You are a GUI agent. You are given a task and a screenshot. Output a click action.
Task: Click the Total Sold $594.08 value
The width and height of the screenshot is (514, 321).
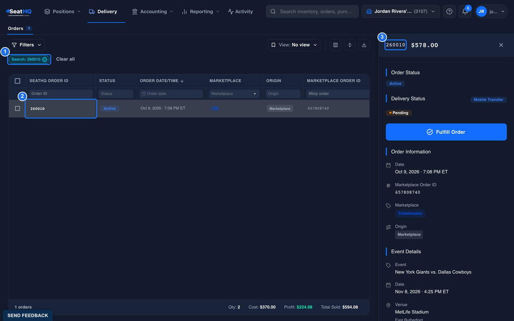point(350,307)
